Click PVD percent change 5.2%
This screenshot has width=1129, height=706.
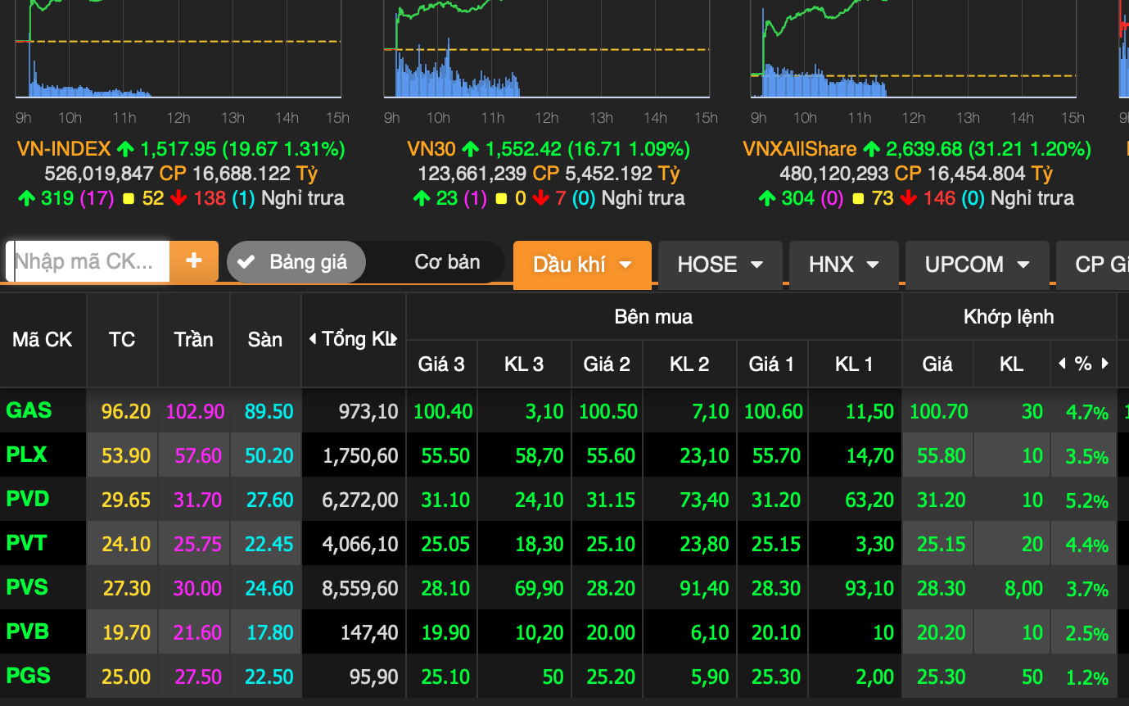coord(1087,500)
